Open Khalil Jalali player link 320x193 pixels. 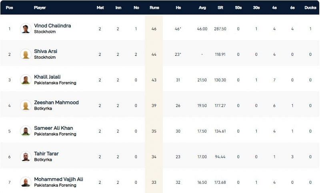48,77
